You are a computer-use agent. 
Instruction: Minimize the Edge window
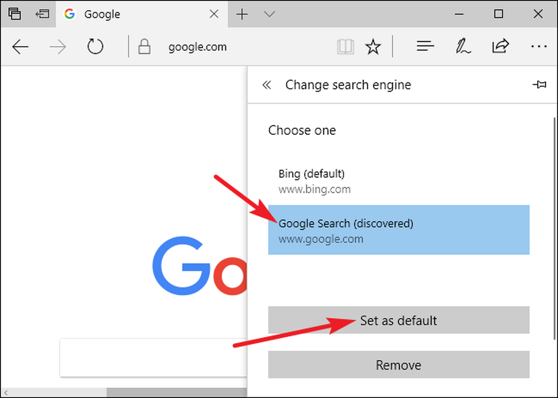coord(459,14)
